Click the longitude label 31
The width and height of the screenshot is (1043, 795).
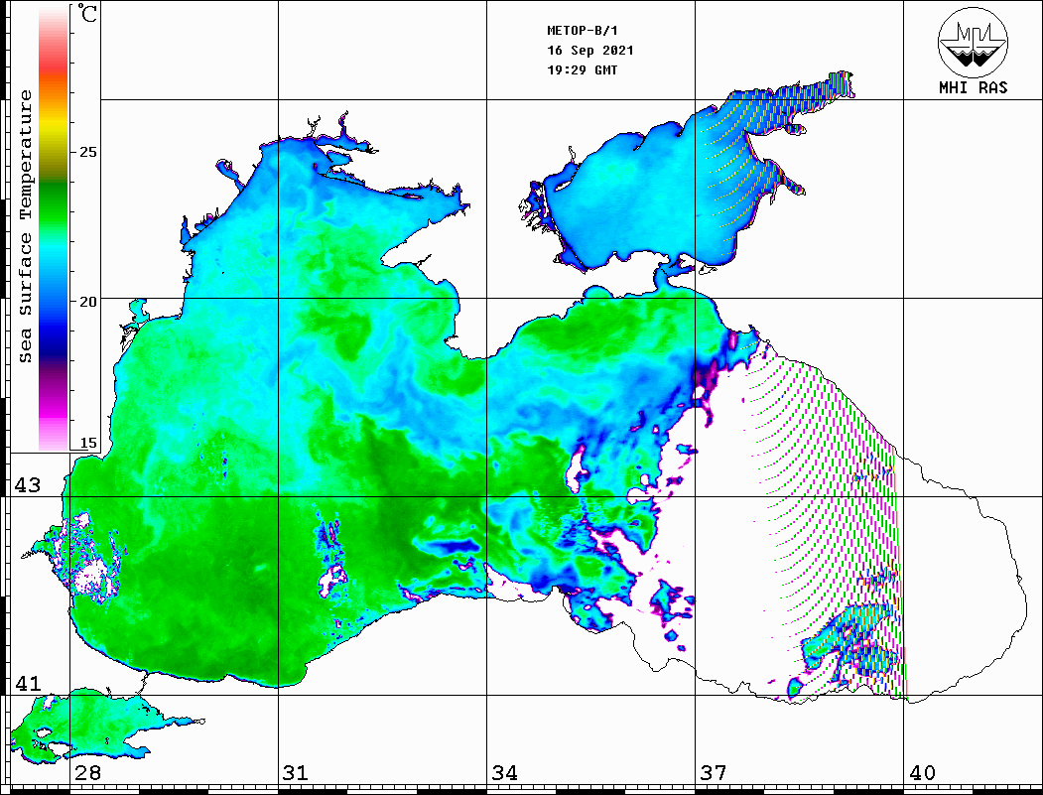pos(296,772)
